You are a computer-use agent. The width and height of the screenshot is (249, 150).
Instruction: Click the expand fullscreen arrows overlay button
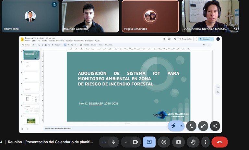(x=203, y=126)
